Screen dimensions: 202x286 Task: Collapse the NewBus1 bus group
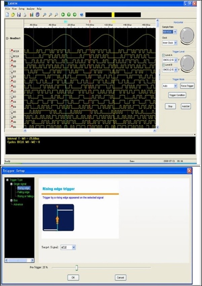[x=7, y=38]
